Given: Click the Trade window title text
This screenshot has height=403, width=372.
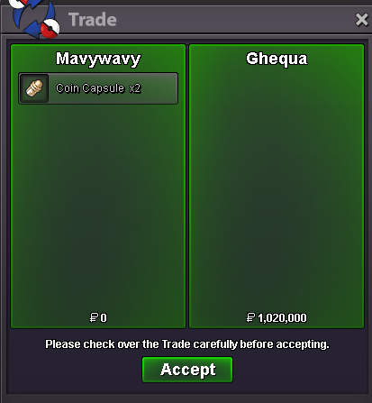Looking at the screenshot, I should pyautogui.click(x=93, y=20).
